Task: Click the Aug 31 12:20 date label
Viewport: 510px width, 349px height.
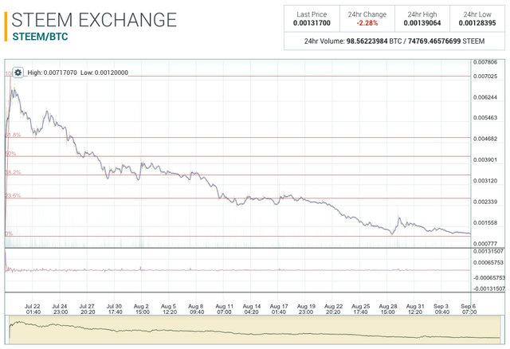Action: (415, 309)
